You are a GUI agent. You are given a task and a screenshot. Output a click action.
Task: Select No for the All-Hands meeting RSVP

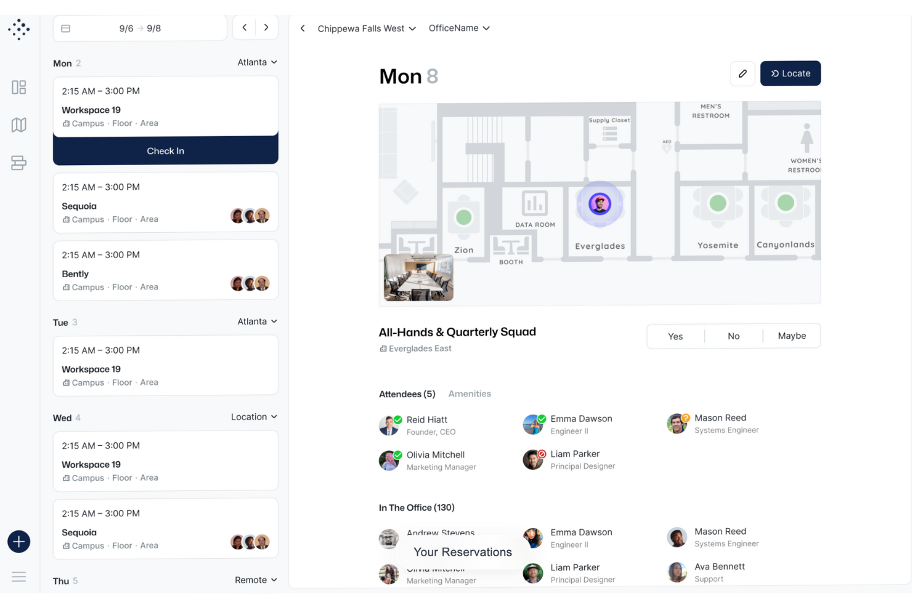point(733,336)
